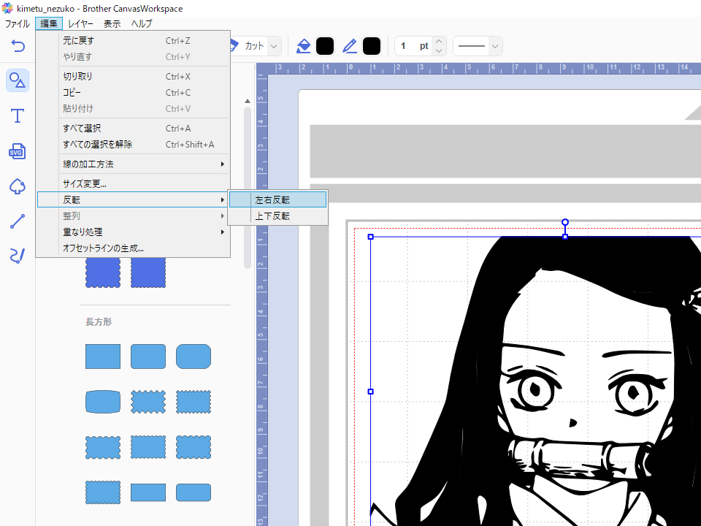The height and width of the screenshot is (526, 701).
Task: Click the line width pt input field
Action: (x=415, y=46)
